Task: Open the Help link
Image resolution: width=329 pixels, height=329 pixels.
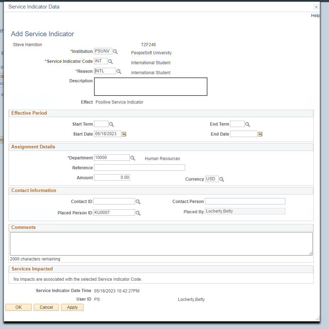Action: 315,16
